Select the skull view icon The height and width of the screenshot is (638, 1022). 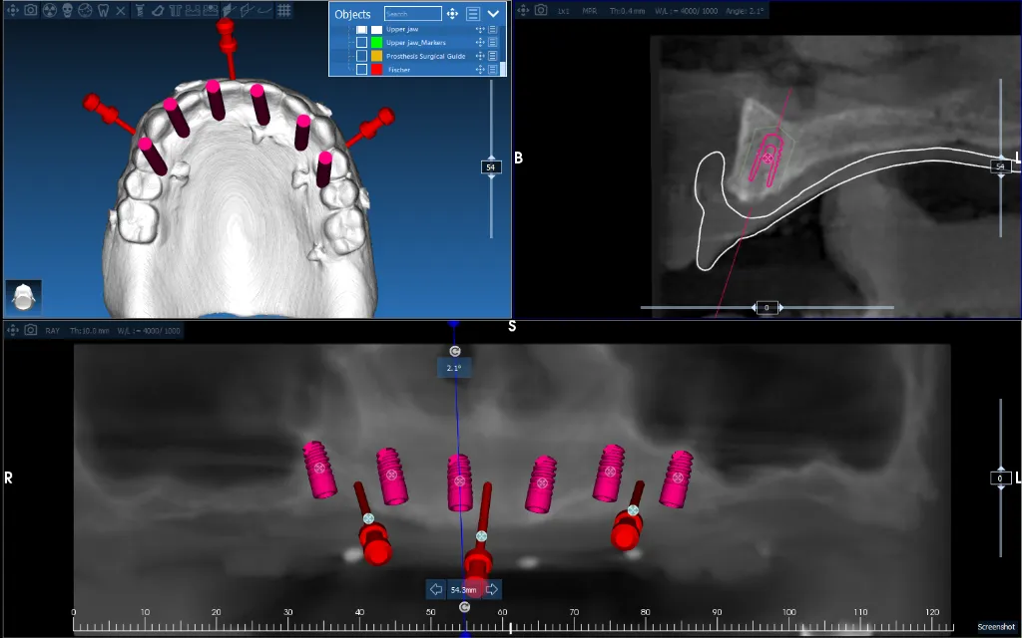click(x=67, y=10)
